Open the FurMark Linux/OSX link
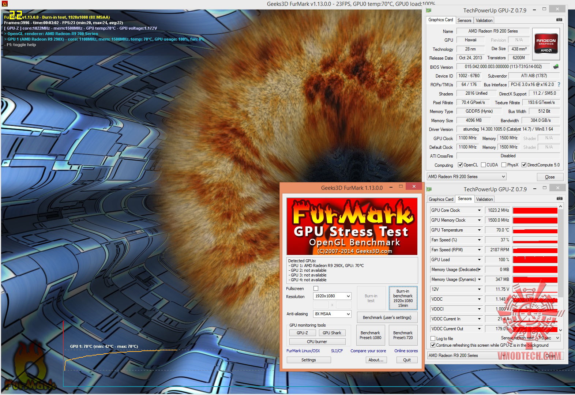The image size is (575, 395). (x=303, y=351)
